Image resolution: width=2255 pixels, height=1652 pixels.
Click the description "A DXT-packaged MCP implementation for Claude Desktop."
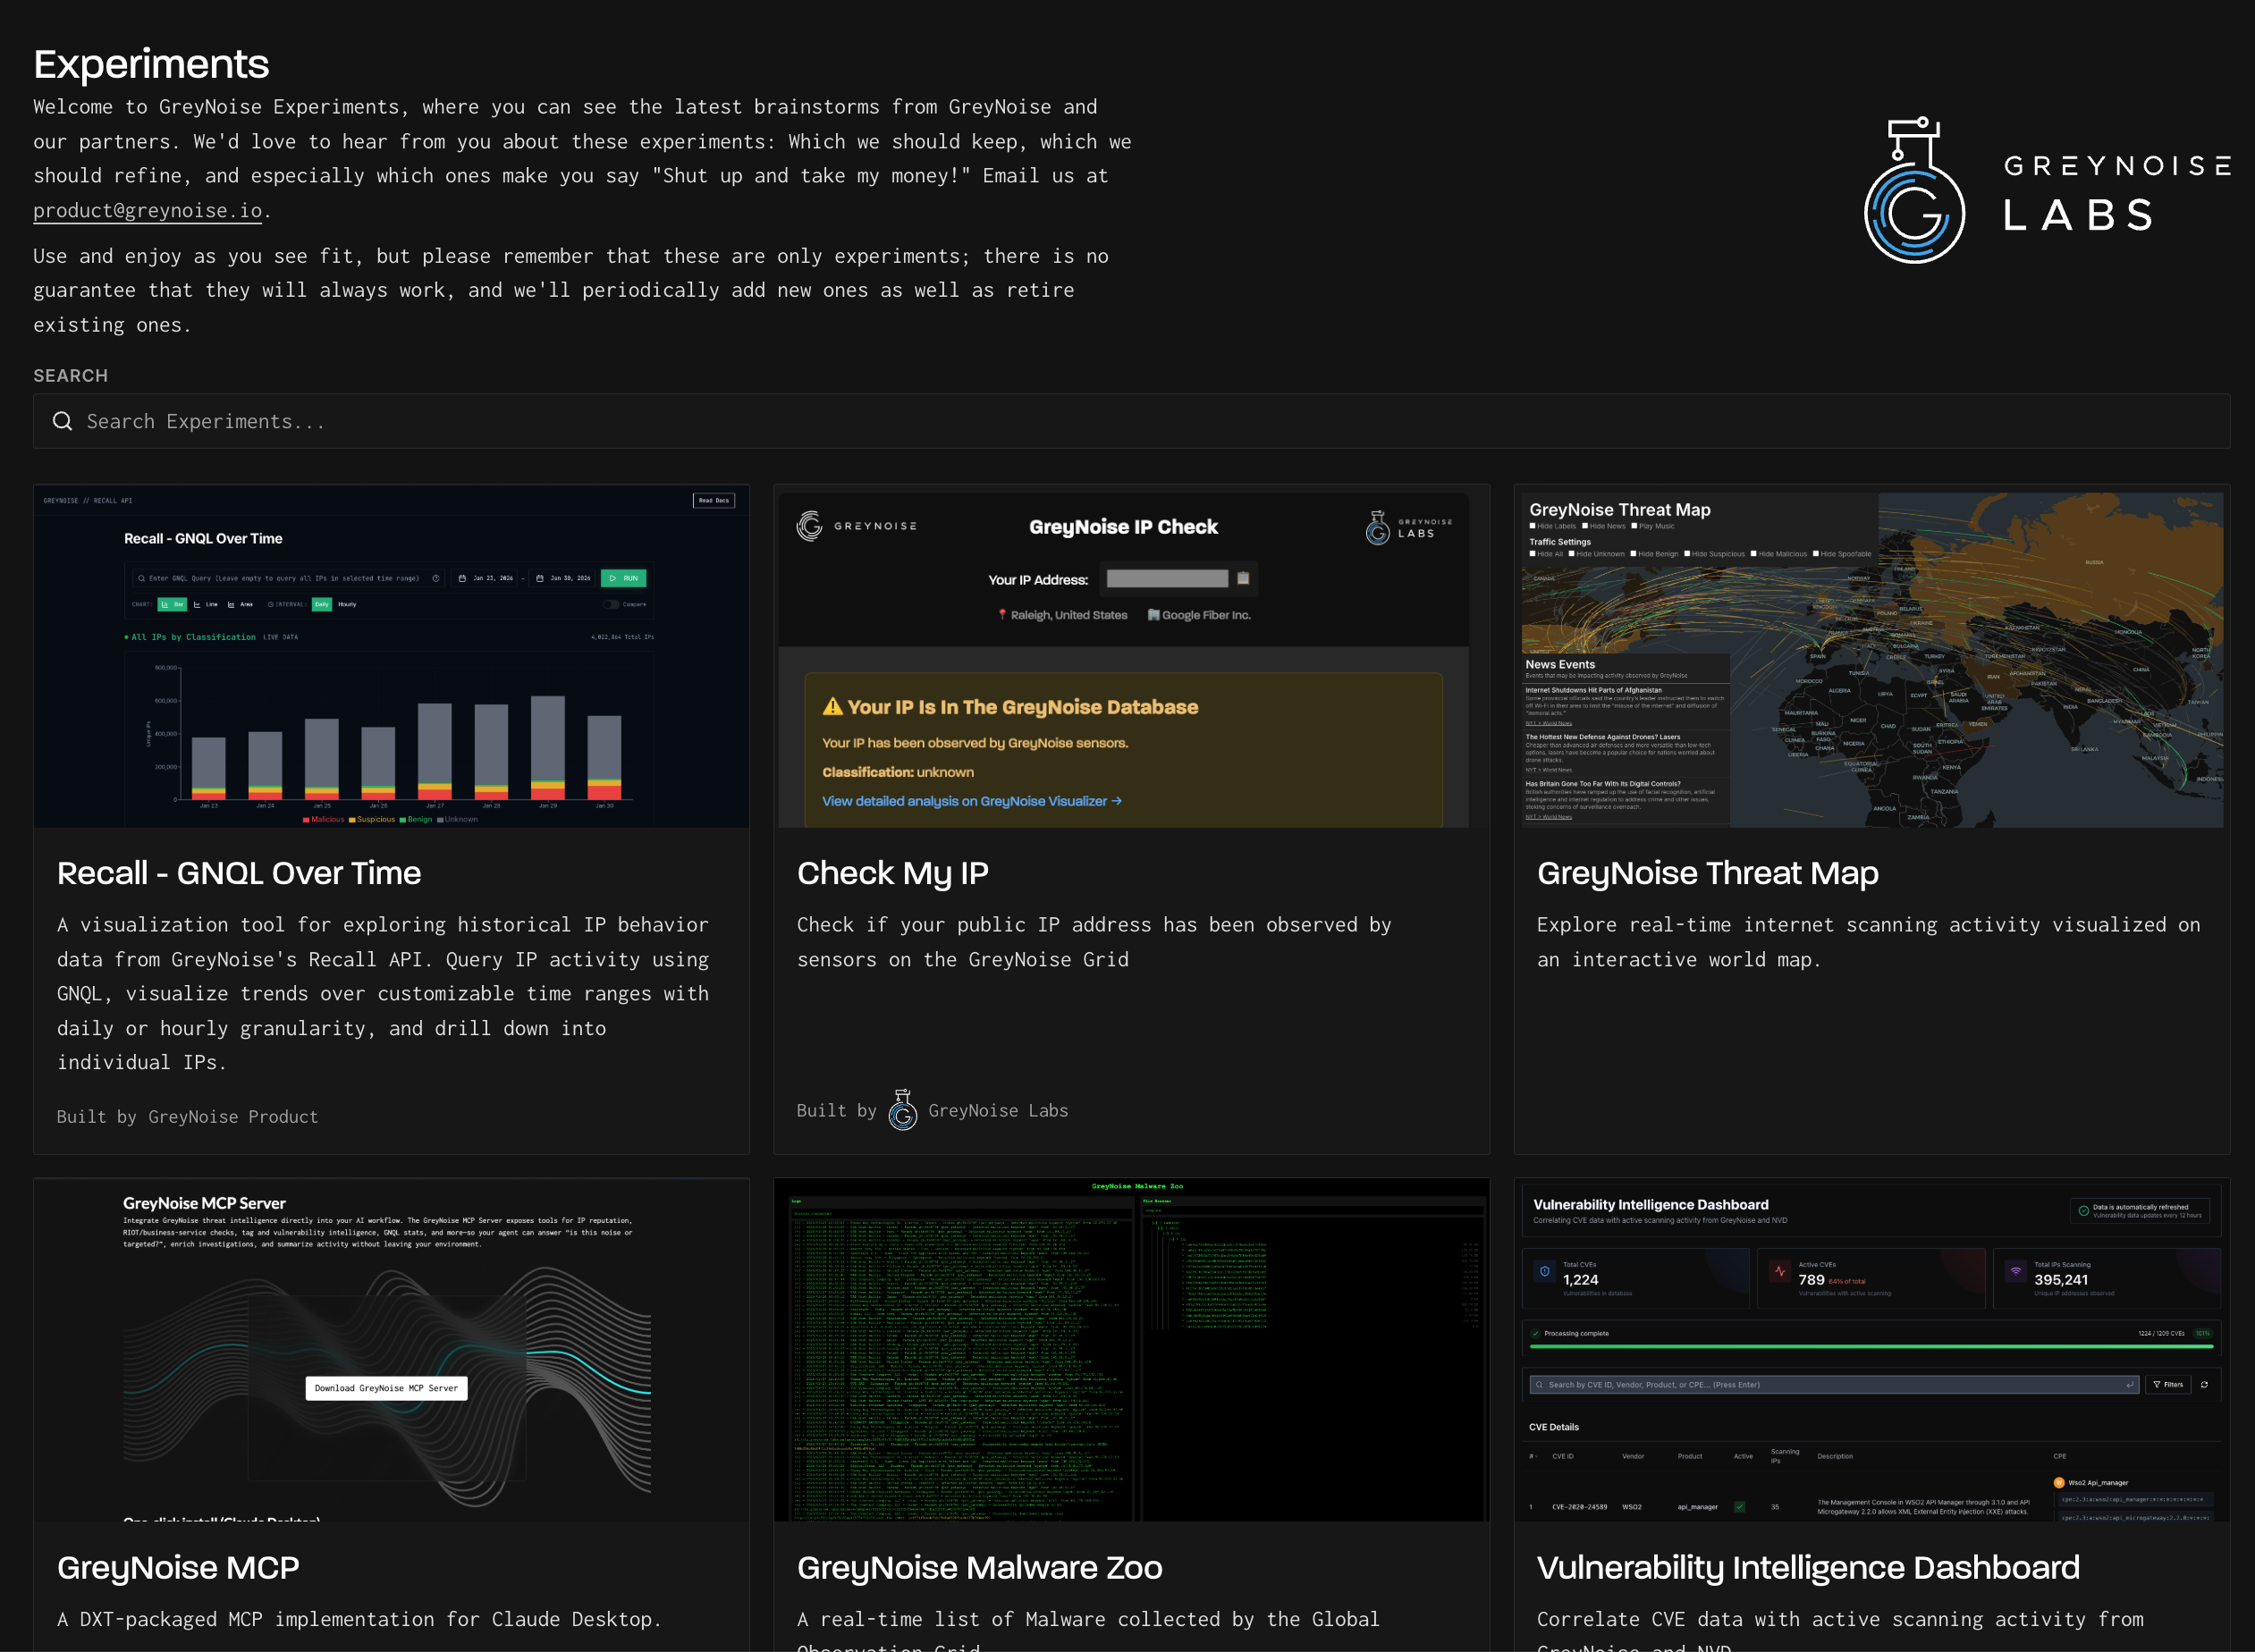359,1619
